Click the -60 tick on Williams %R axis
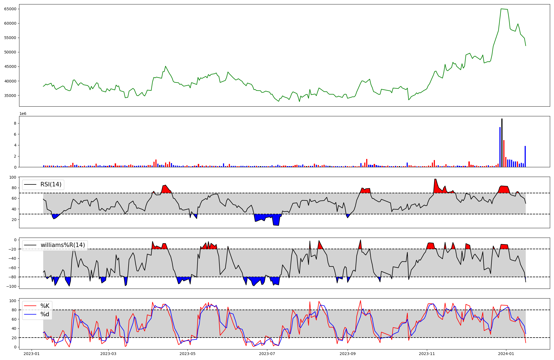This screenshot has height=360, width=554. tap(12, 268)
